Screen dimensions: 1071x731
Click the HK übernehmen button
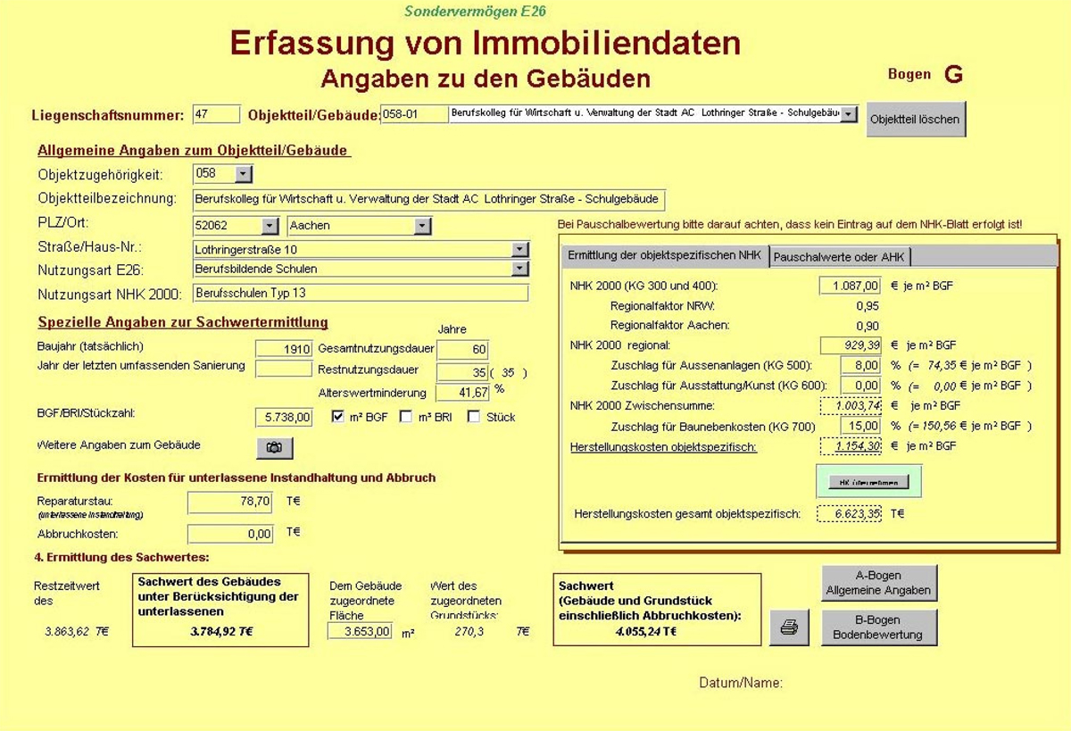tap(868, 482)
